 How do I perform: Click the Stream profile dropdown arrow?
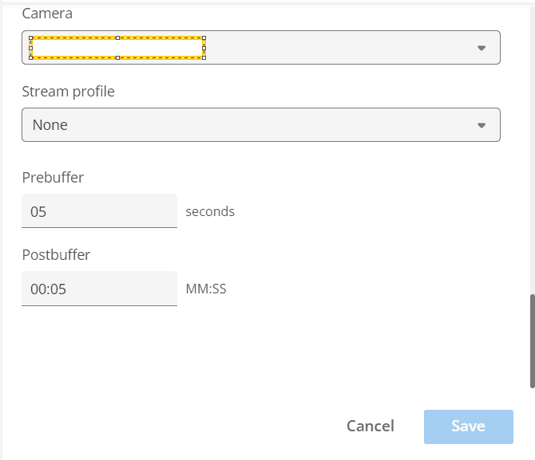click(x=481, y=125)
